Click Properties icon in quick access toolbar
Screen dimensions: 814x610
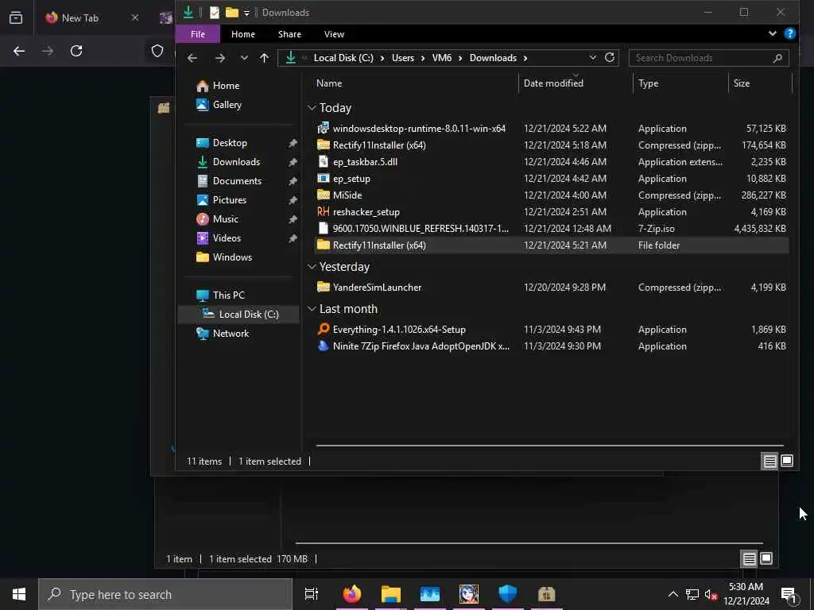point(215,13)
